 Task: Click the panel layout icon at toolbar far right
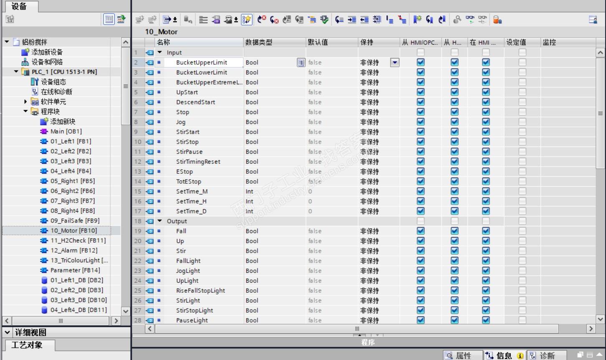[x=593, y=20]
